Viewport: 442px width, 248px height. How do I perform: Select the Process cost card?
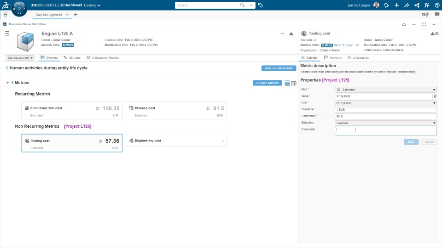tap(176, 111)
